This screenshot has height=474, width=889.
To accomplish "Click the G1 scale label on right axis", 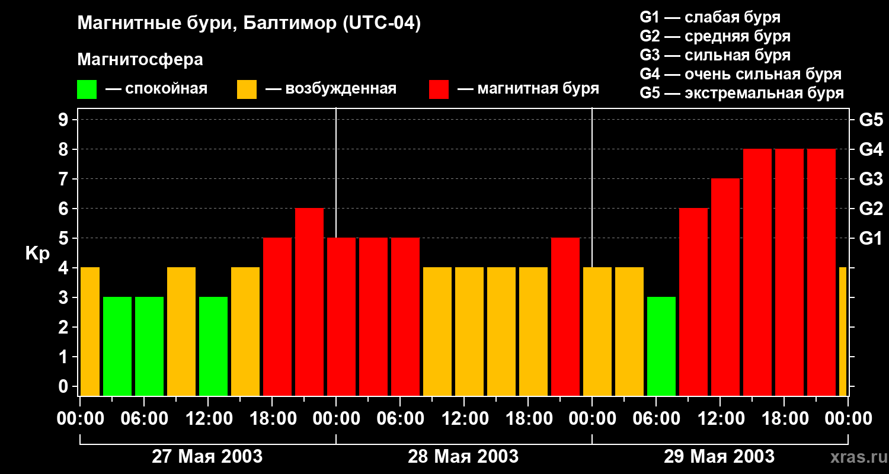I will [x=871, y=239].
